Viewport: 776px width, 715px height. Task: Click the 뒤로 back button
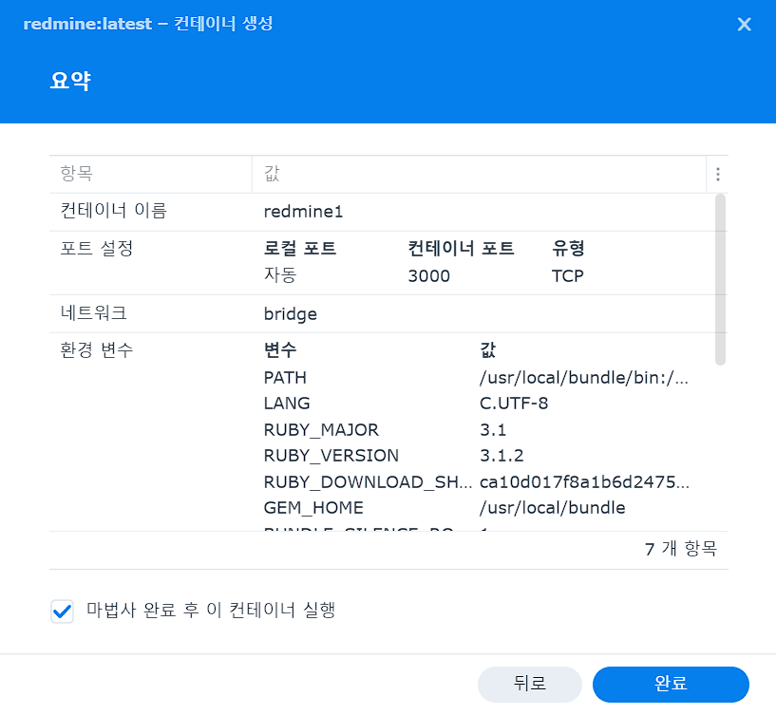pyautogui.click(x=530, y=685)
